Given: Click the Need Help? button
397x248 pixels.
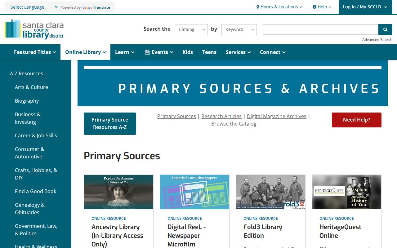Looking at the screenshot, I should (356, 120).
